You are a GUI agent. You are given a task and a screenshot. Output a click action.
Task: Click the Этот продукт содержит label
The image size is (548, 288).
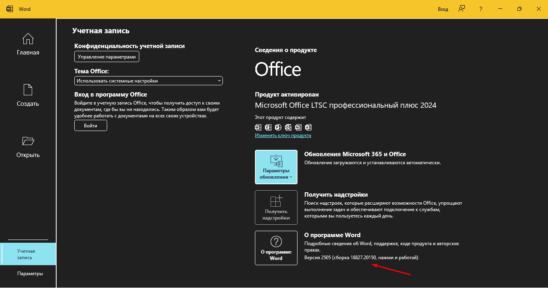(x=280, y=118)
